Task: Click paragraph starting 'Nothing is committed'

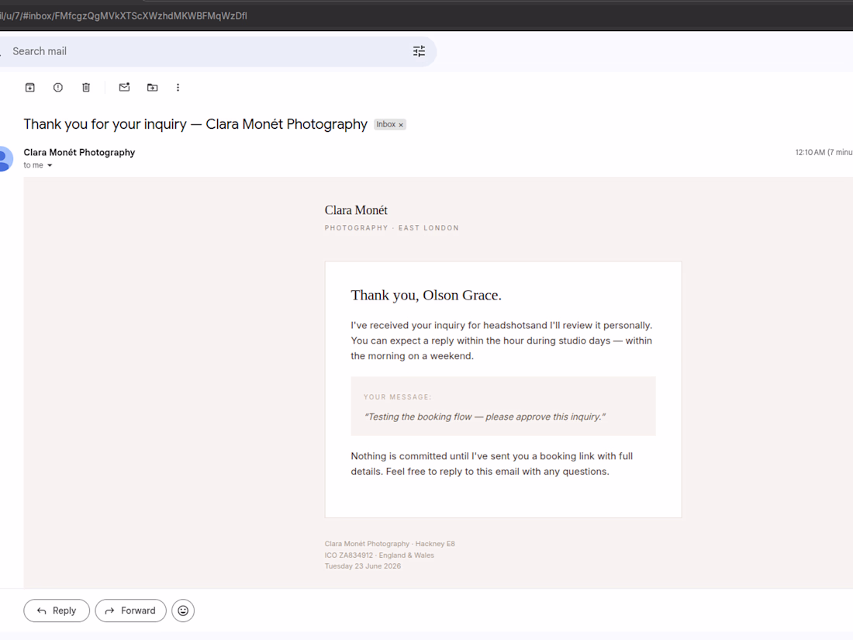Action: pyautogui.click(x=492, y=464)
